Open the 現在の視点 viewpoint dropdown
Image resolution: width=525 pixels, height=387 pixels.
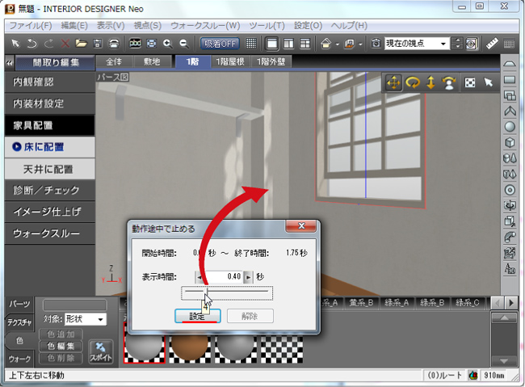point(417,43)
